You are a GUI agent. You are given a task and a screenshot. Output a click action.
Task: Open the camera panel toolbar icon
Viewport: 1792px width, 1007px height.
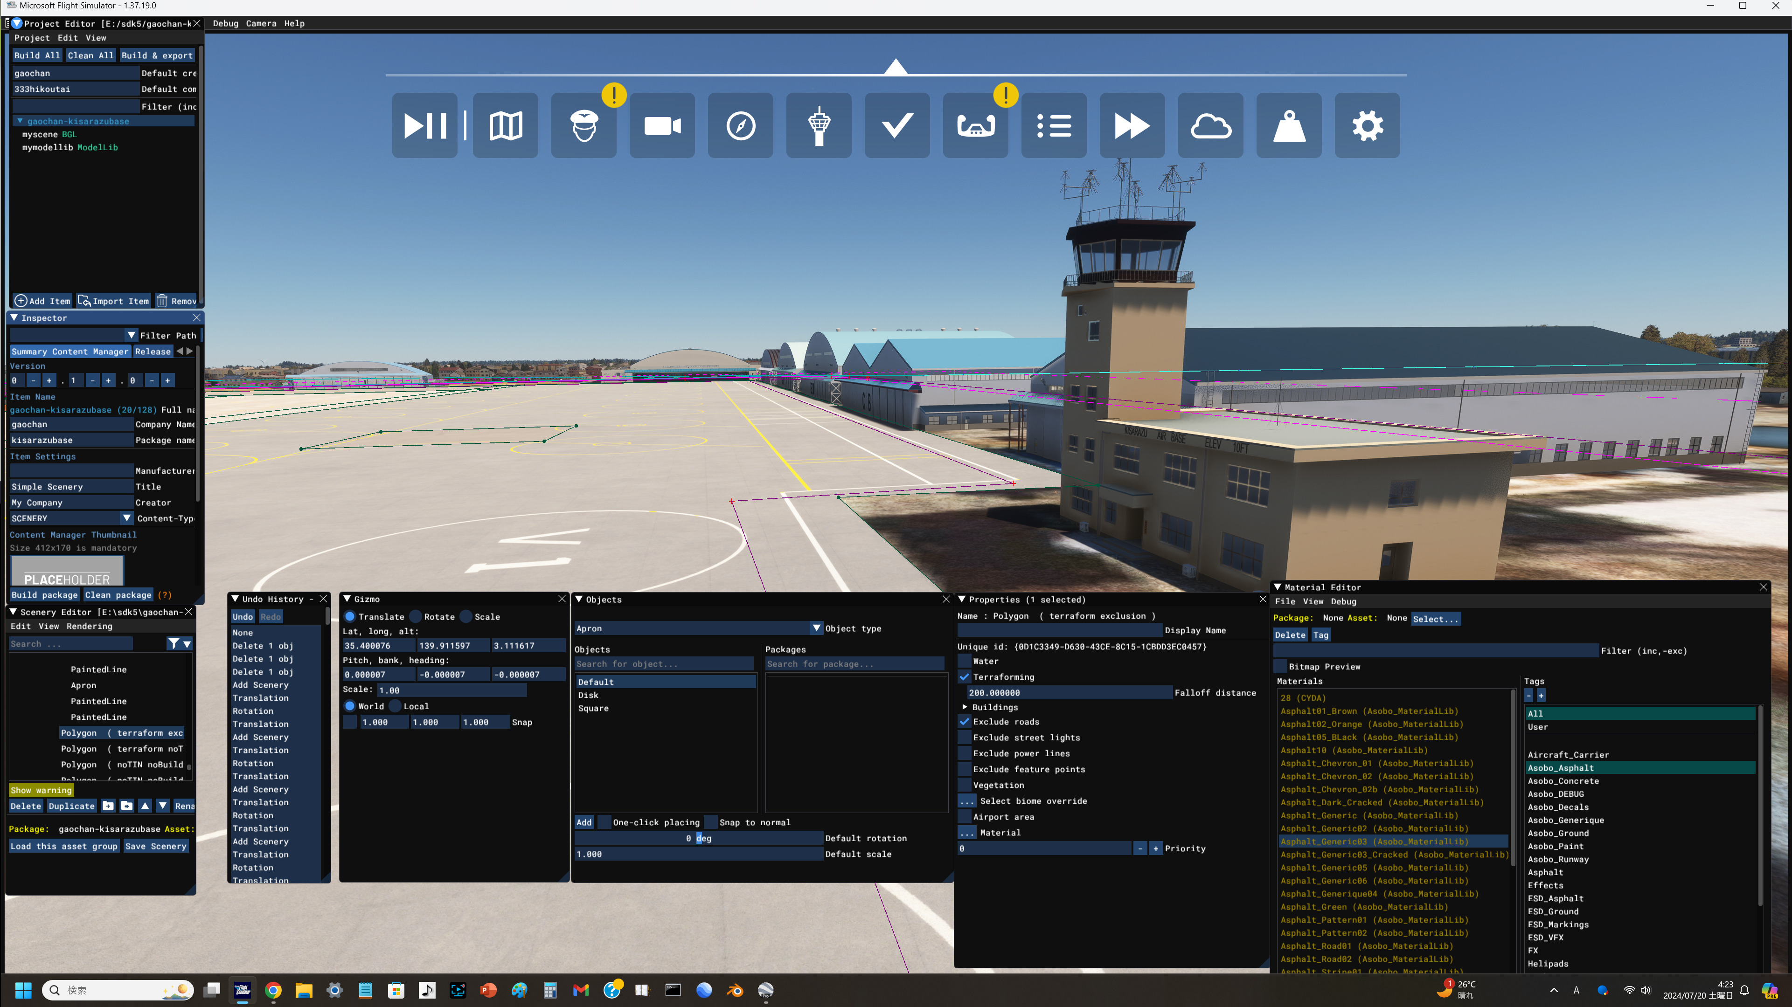[662, 126]
